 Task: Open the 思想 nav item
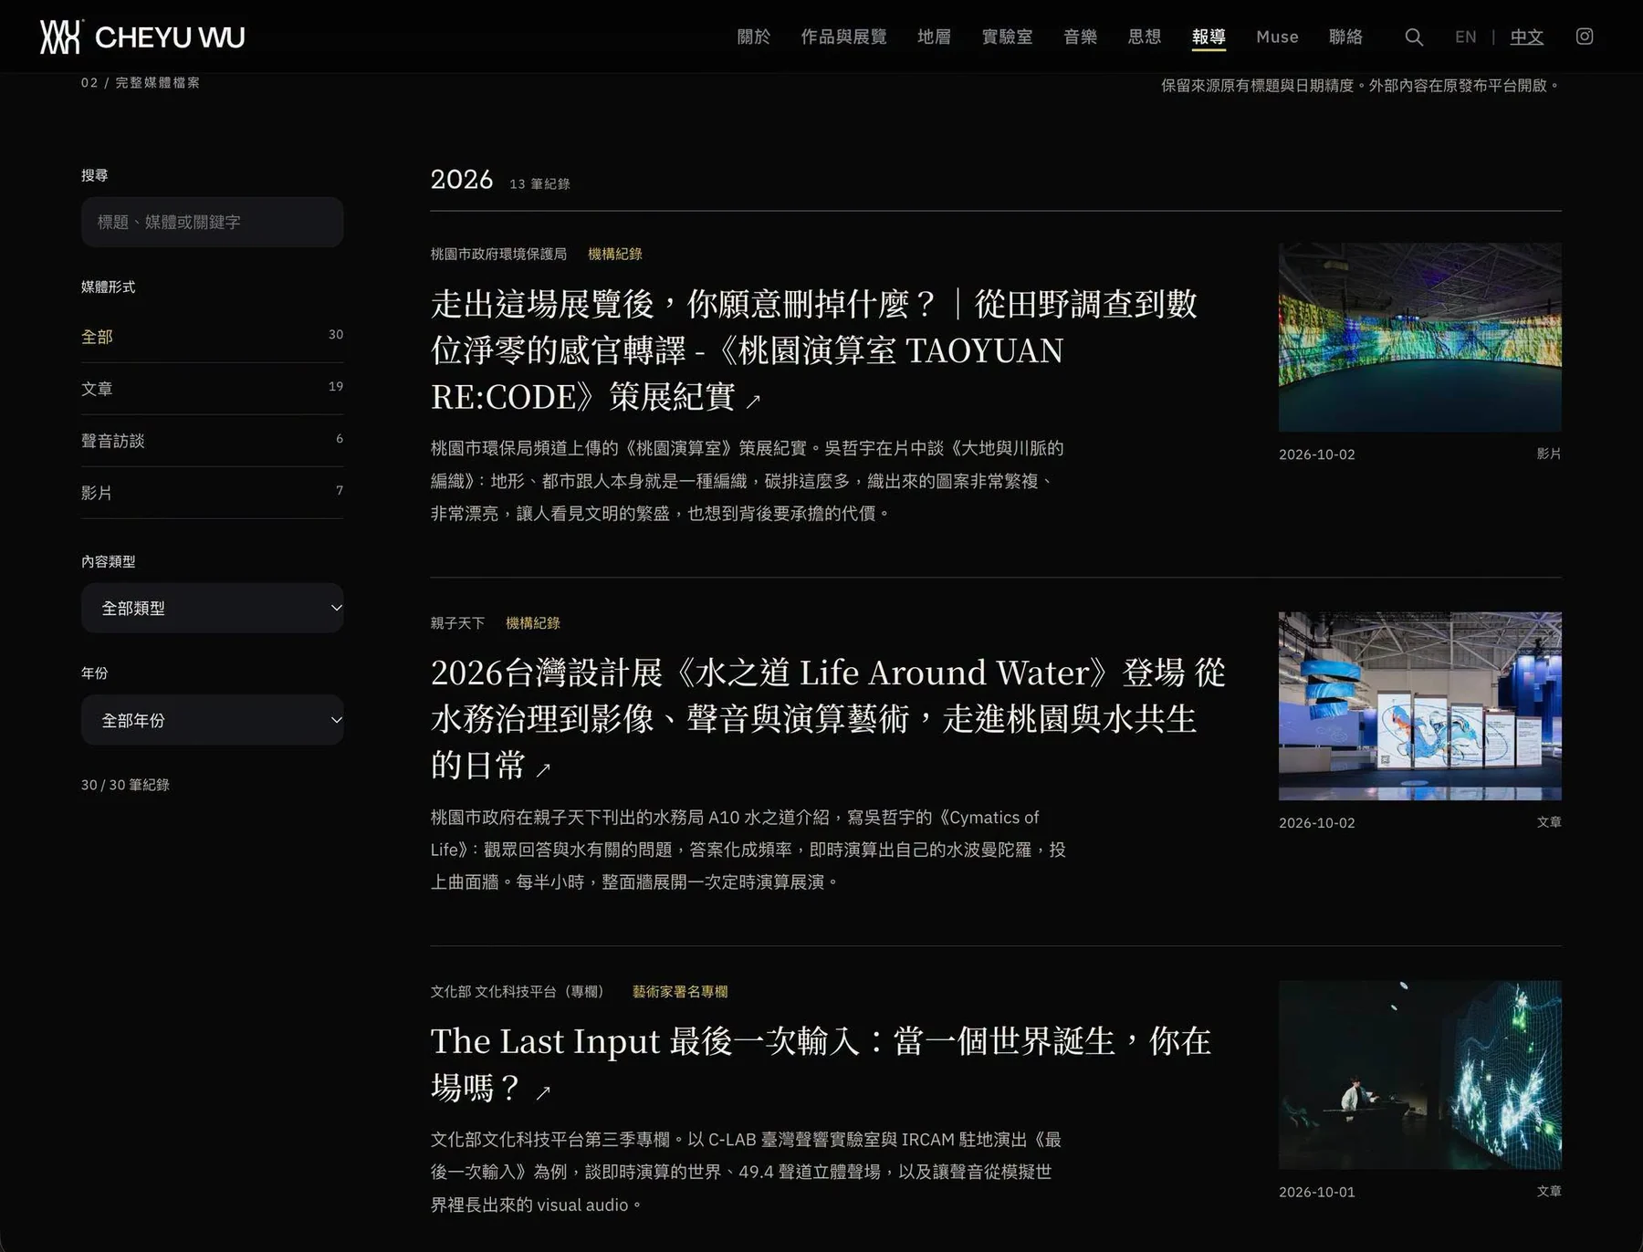1144,37
